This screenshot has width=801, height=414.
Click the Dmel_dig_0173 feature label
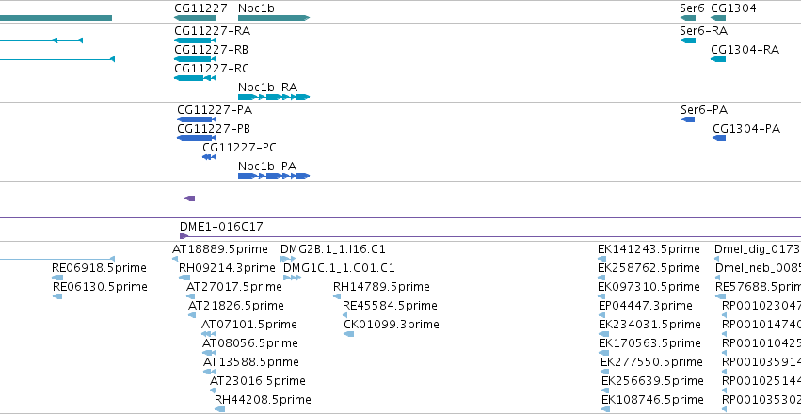click(758, 249)
